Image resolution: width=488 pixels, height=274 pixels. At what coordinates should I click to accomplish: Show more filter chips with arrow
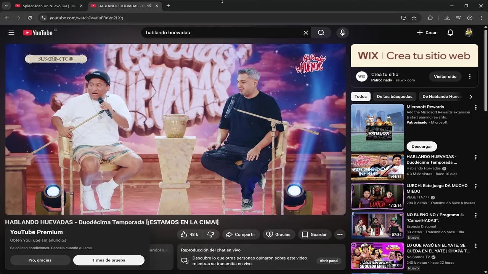[x=471, y=97]
